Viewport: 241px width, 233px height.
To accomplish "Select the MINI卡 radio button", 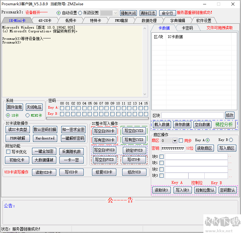I will [28, 115].
